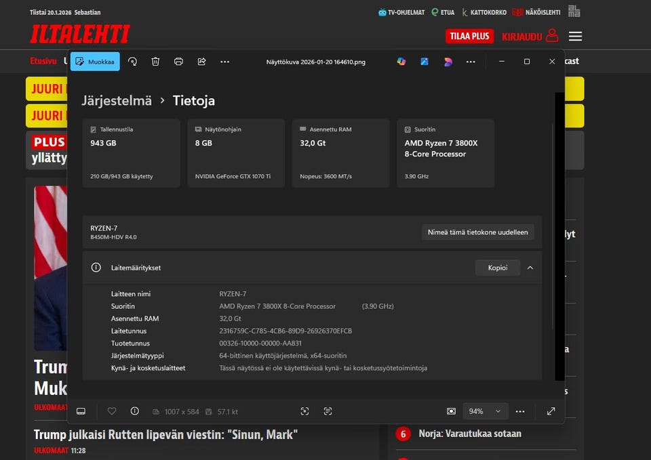The image size is (651, 460).
Task: Enter full screen with the expand arrows
Action: click(x=551, y=411)
